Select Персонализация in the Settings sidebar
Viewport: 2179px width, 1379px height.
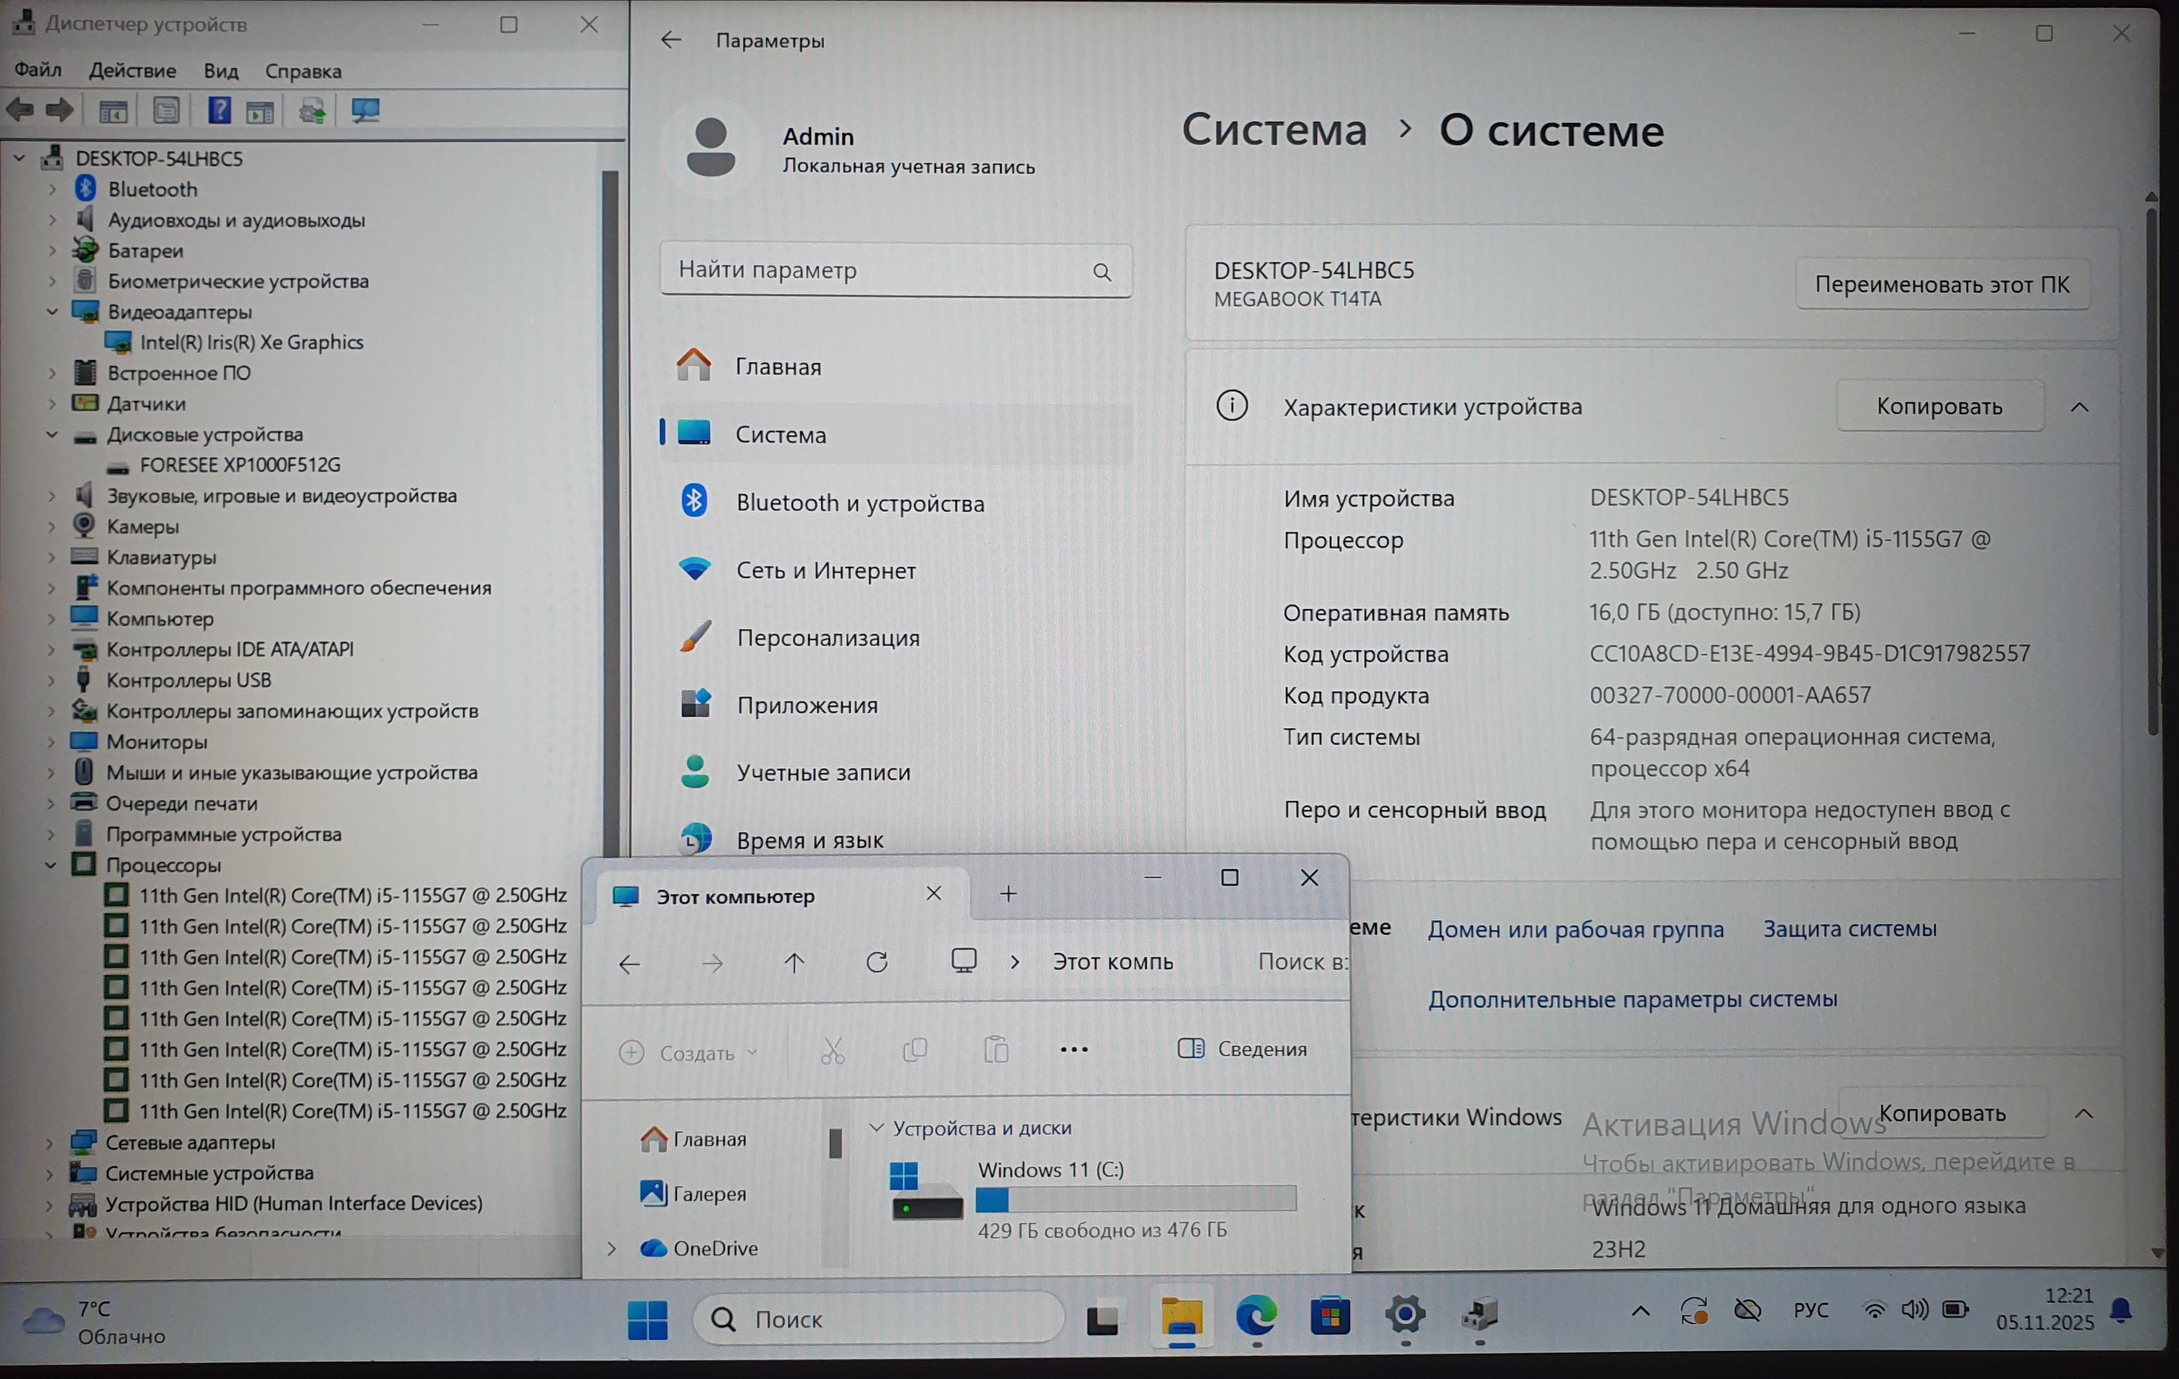pyautogui.click(x=827, y=638)
